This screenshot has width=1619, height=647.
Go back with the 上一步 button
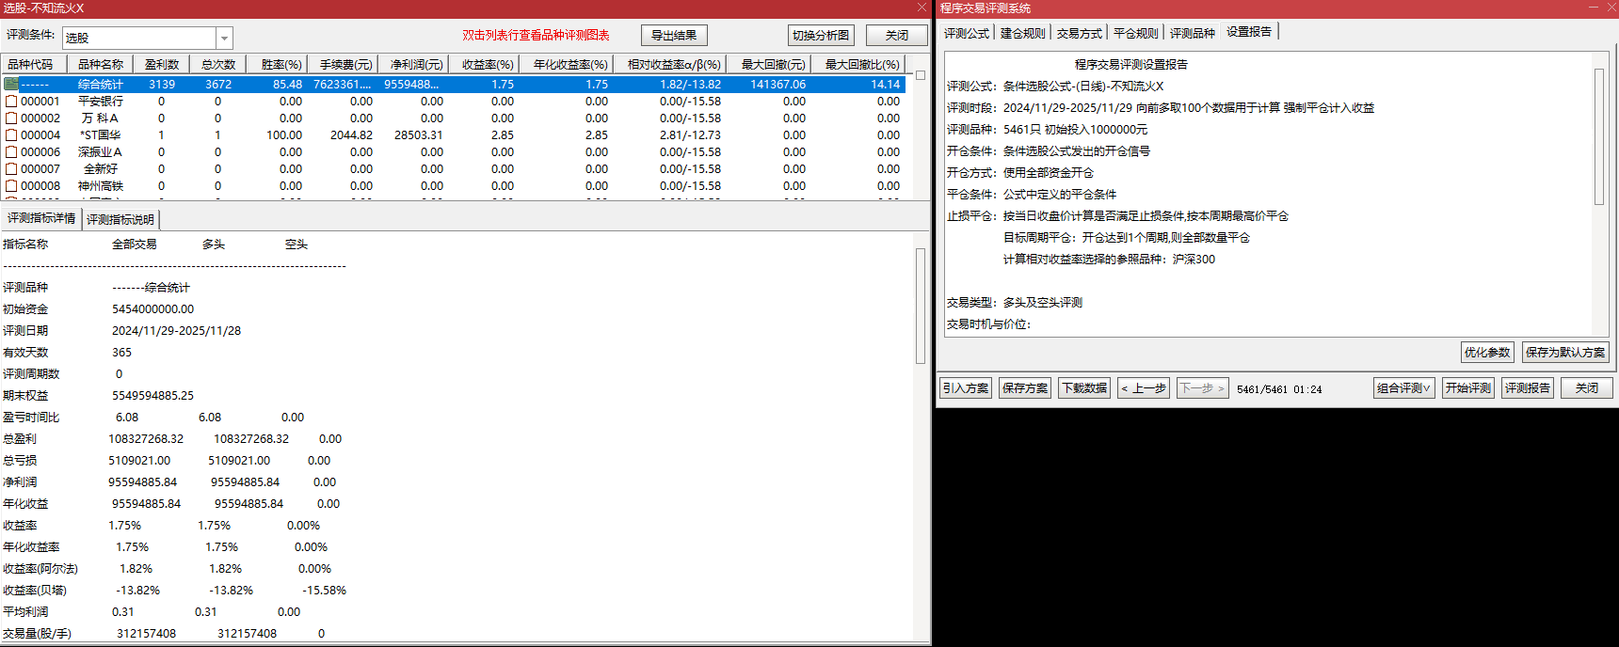[x=1143, y=388]
